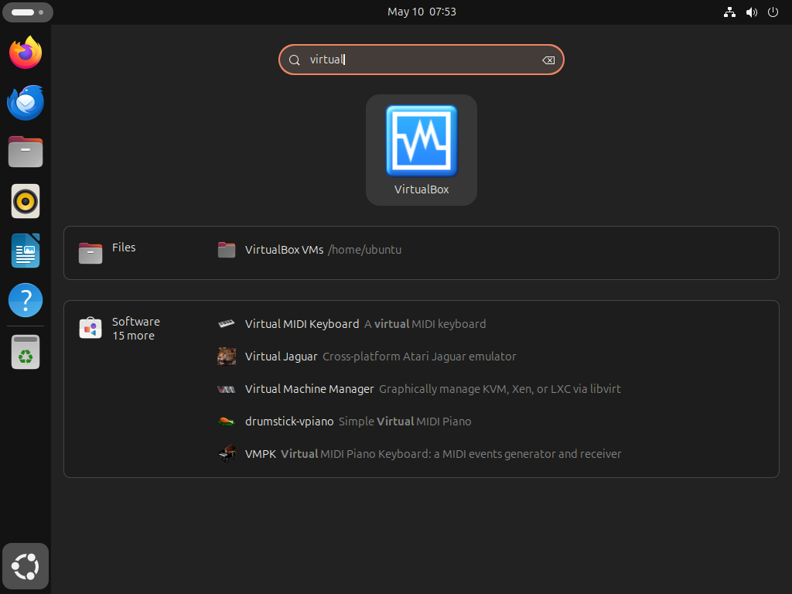Click the Show Apps Ubuntu logo button

point(26,566)
